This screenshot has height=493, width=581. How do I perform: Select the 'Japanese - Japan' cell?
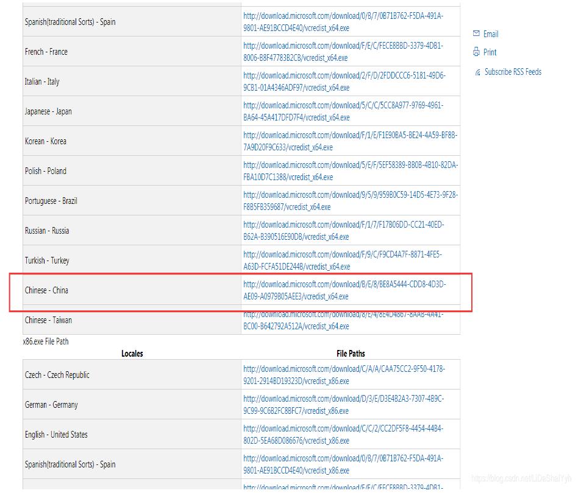132,111
